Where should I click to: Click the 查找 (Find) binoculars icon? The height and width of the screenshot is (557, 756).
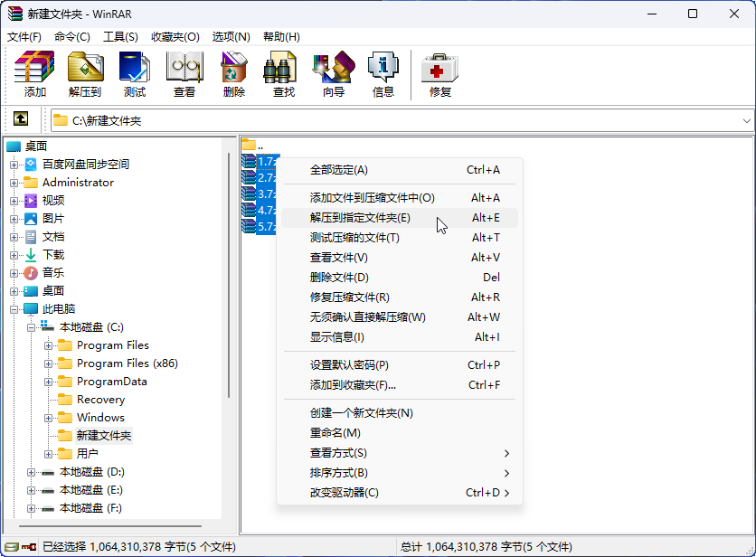[279, 68]
